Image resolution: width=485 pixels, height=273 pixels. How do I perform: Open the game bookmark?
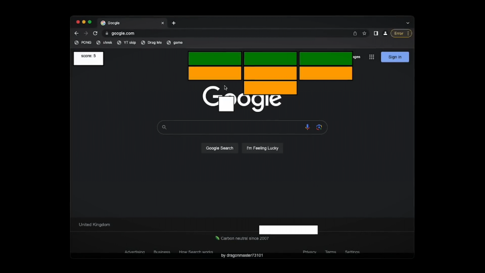(175, 42)
